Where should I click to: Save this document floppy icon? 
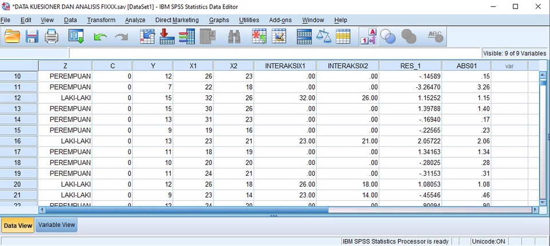pyautogui.click(x=32, y=37)
